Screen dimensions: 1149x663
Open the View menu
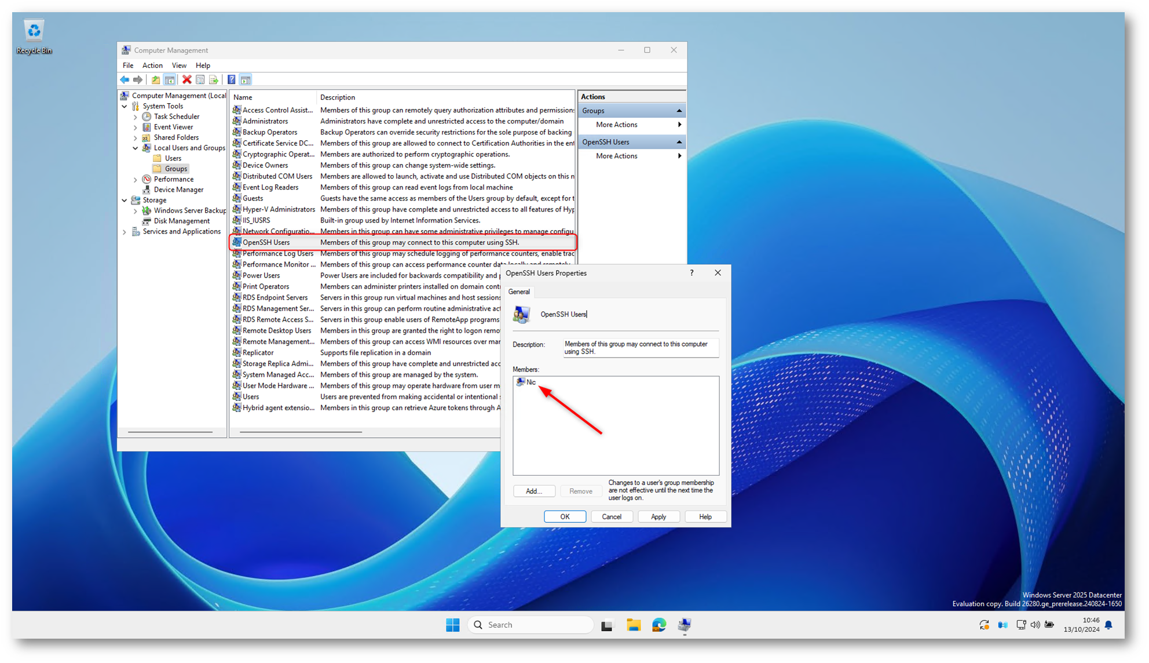point(179,65)
